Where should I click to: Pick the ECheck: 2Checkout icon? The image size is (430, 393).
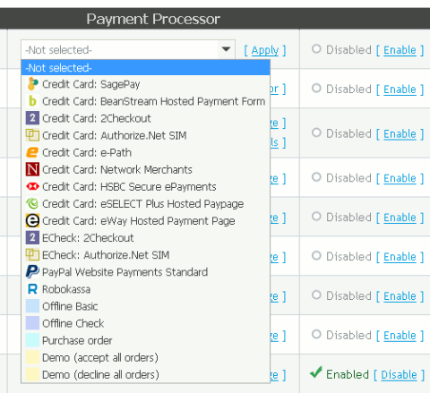click(x=32, y=237)
